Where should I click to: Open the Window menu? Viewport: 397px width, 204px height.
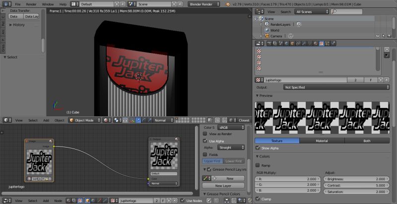tap(48, 4)
